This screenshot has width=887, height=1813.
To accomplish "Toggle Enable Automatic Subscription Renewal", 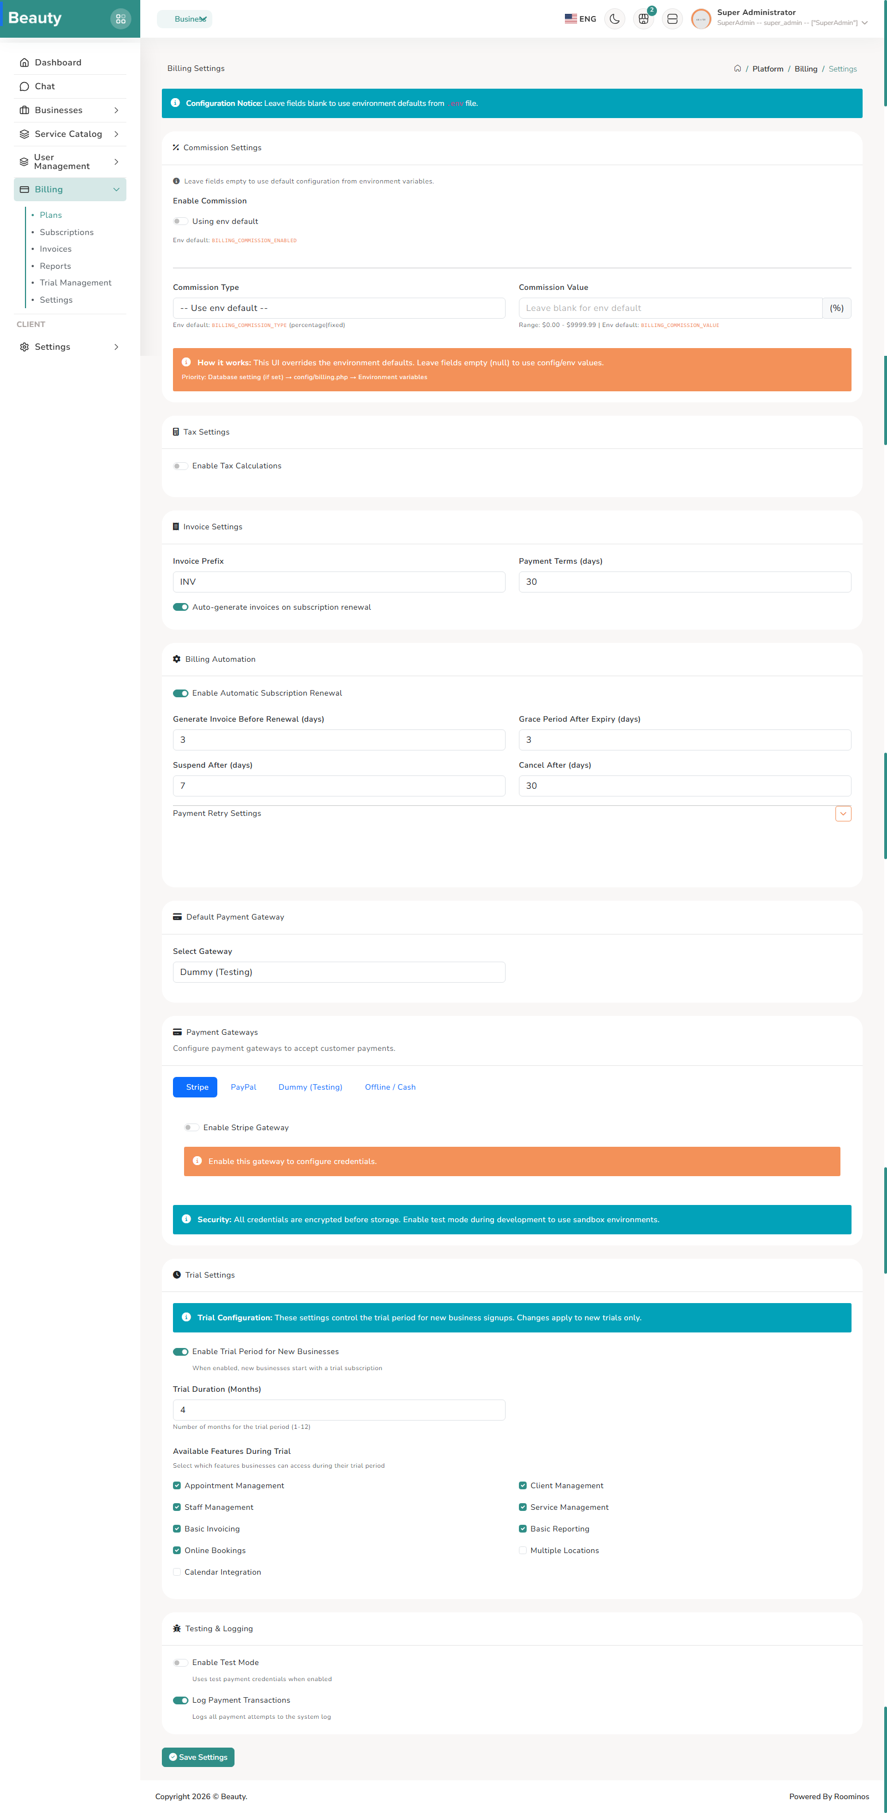I will tap(180, 693).
